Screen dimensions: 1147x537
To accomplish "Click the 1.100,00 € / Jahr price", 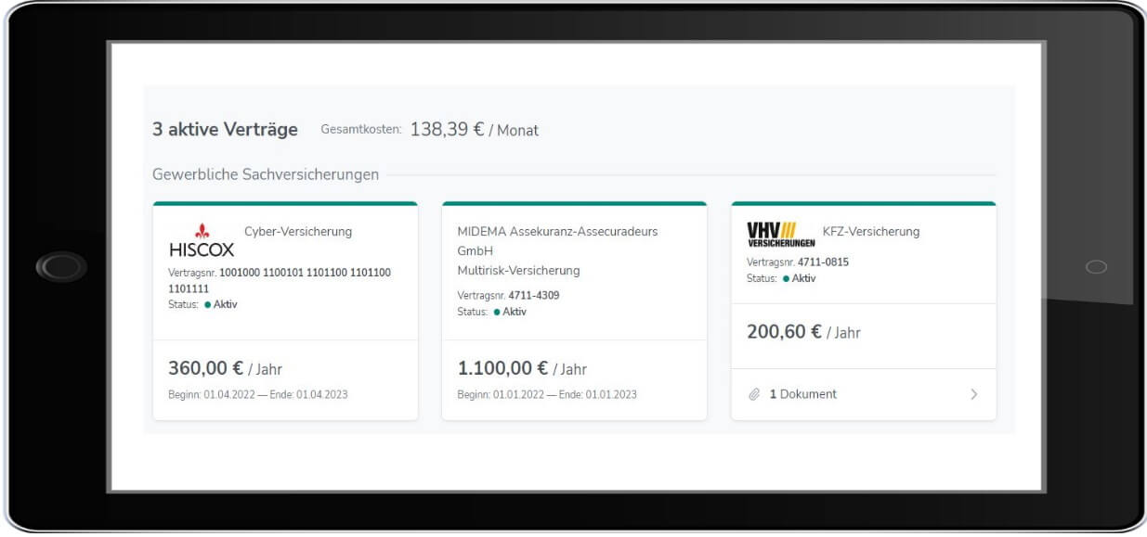I will coord(522,368).
